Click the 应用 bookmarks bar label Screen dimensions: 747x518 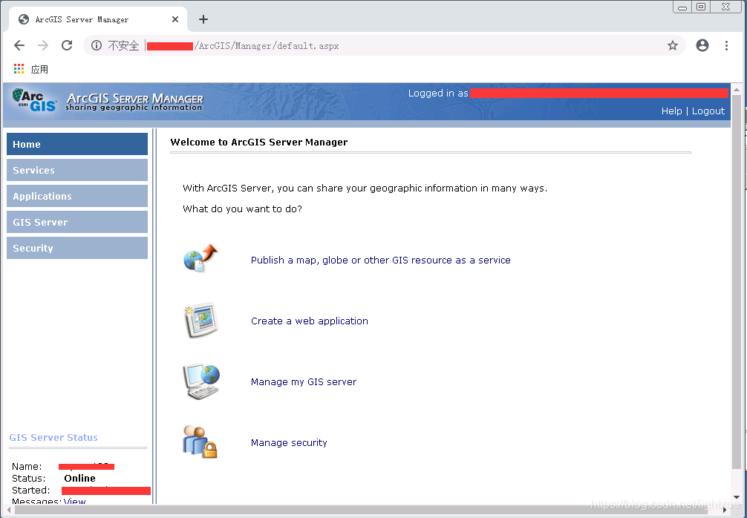click(x=39, y=70)
